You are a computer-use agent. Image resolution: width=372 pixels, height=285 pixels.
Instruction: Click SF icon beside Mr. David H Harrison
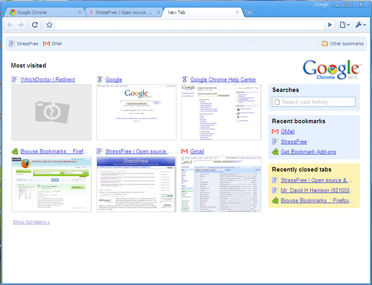[275, 190]
